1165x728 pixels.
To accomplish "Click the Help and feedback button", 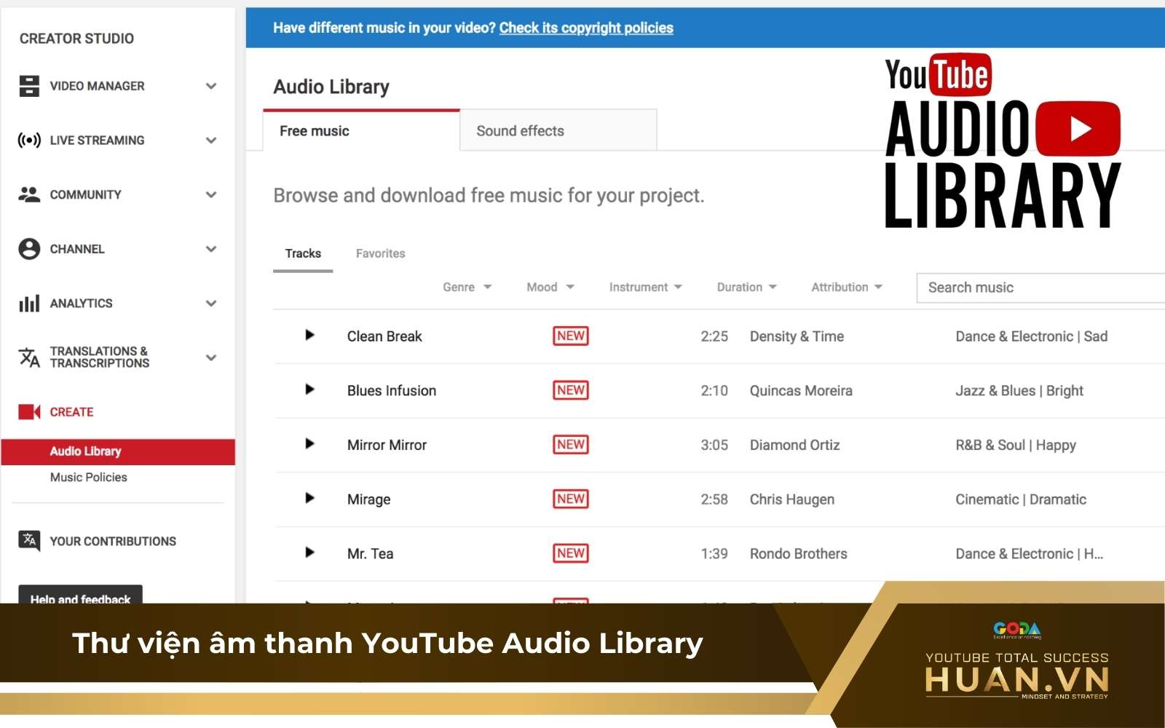I will point(80,595).
